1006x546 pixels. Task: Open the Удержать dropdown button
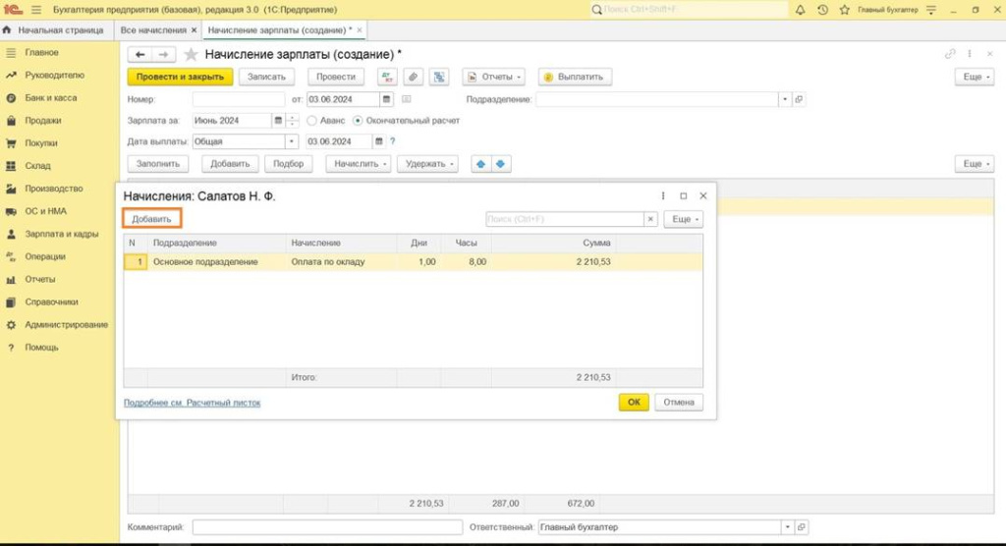(430, 164)
